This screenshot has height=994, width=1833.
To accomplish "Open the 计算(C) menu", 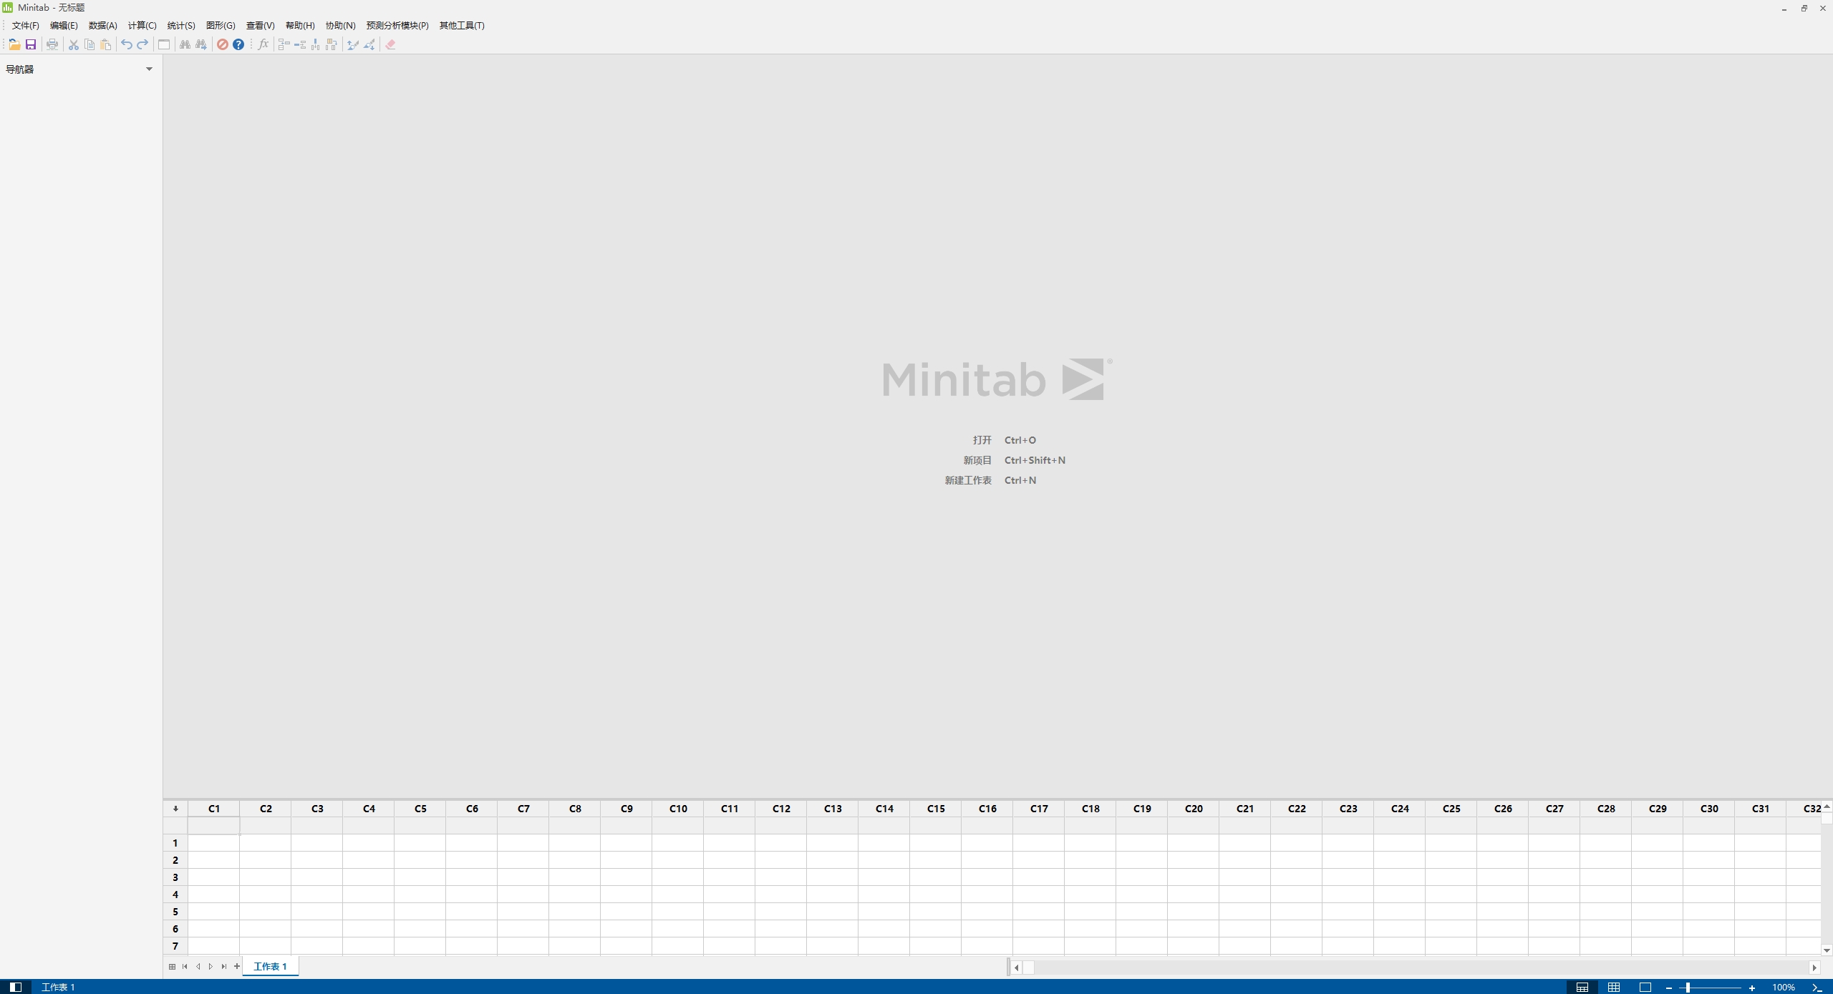I will click(x=142, y=26).
